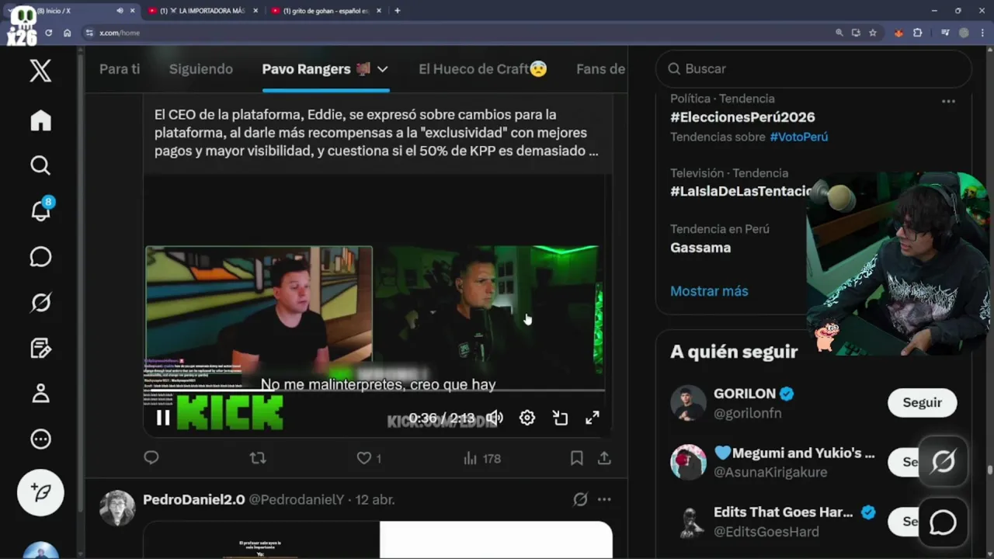Reload the page in browser
The width and height of the screenshot is (994, 559).
48,33
